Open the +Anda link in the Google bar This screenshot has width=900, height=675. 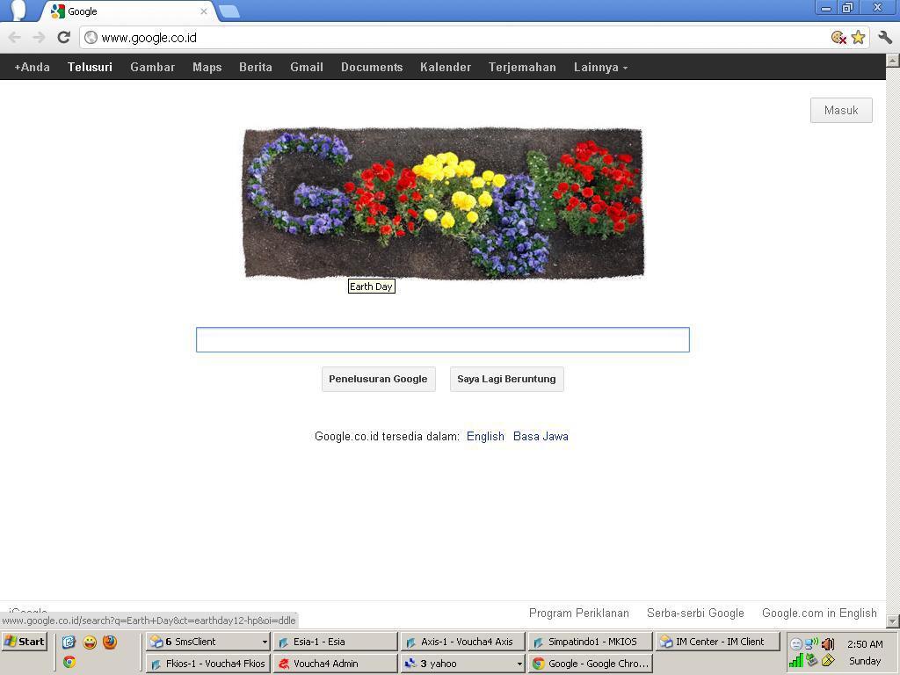[33, 67]
